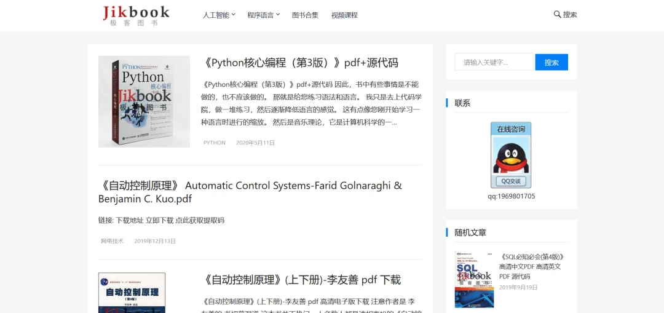Click the date 2020年5月11日
The image size is (664, 313).
pyautogui.click(x=255, y=143)
